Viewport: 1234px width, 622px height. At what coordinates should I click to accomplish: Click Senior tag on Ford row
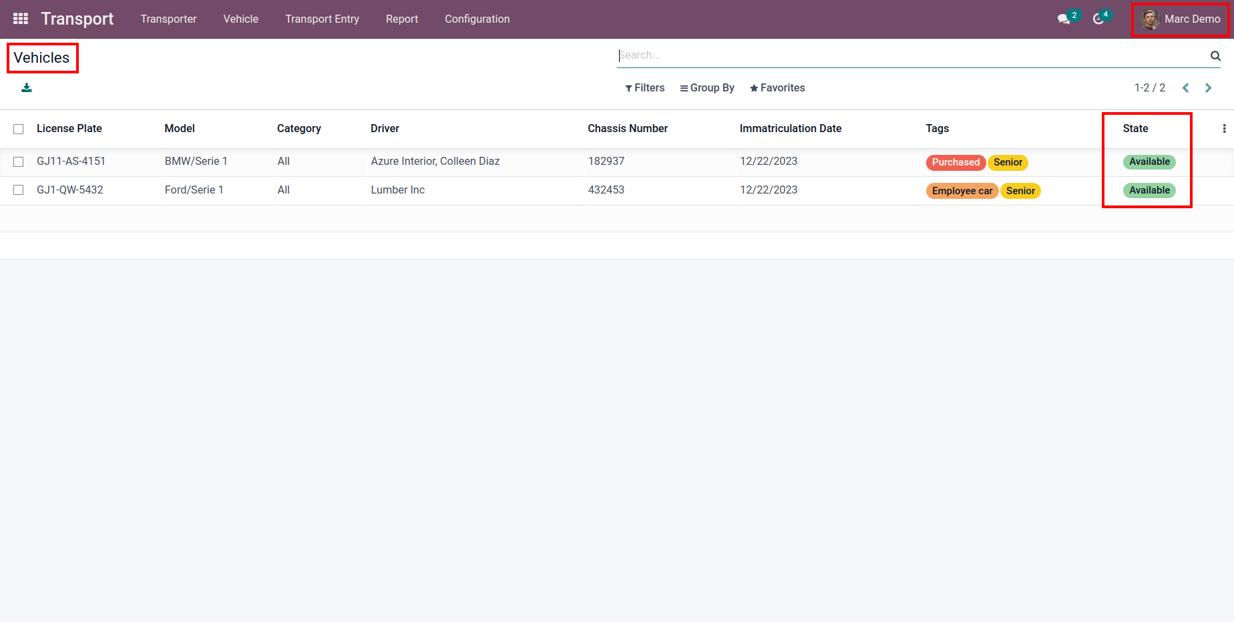[x=1020, y=191]
